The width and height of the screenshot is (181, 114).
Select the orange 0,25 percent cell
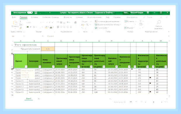tap(48, 49)
